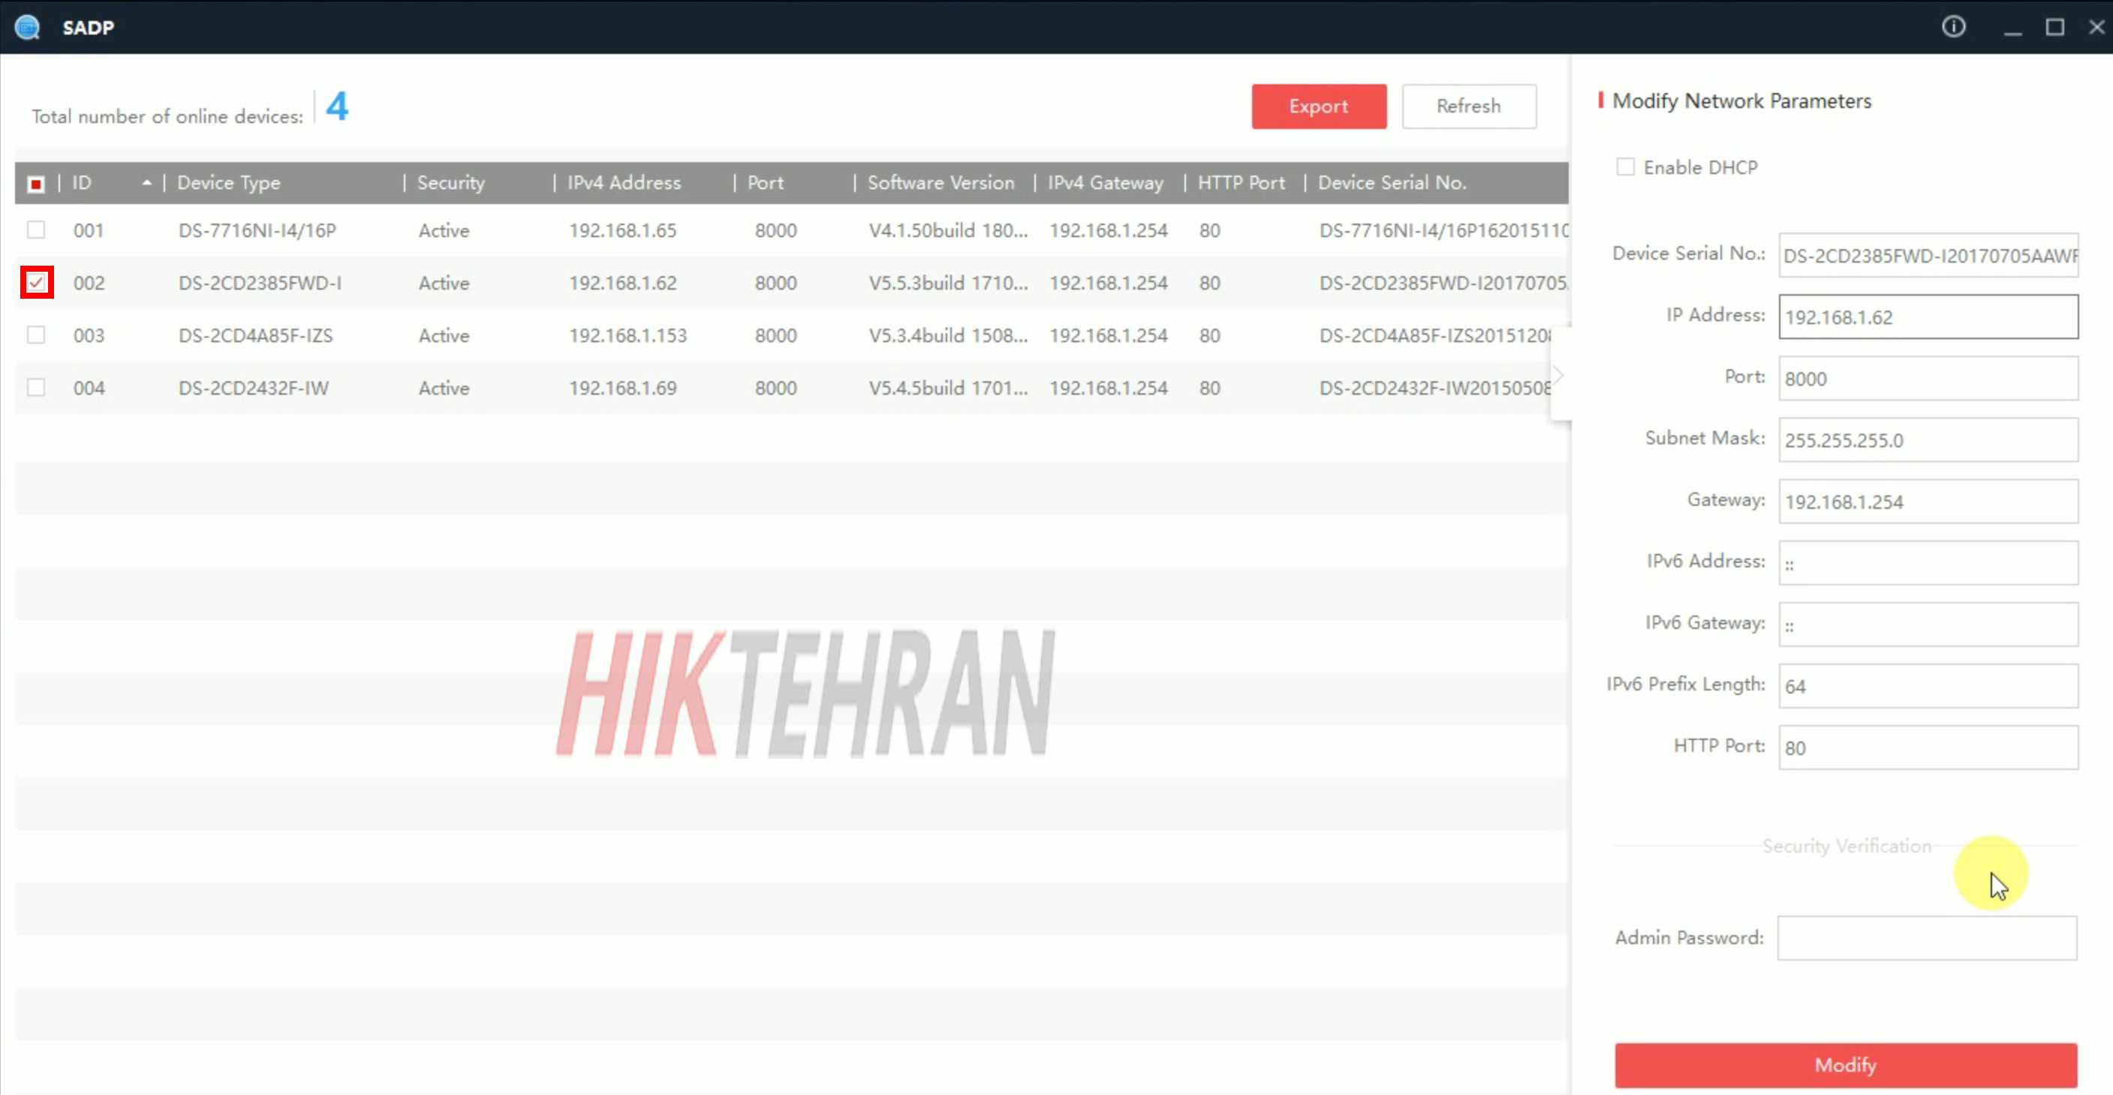The image size is (2113, 1095).
Task: Focus the Port field showing 8000
Action: coord(1928,378)
